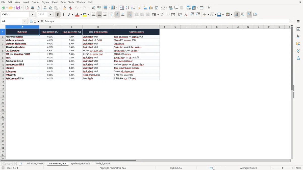This screenshot has height=170, width=303.
Task: Toggle Bold formatting
Action: [58, 15]
